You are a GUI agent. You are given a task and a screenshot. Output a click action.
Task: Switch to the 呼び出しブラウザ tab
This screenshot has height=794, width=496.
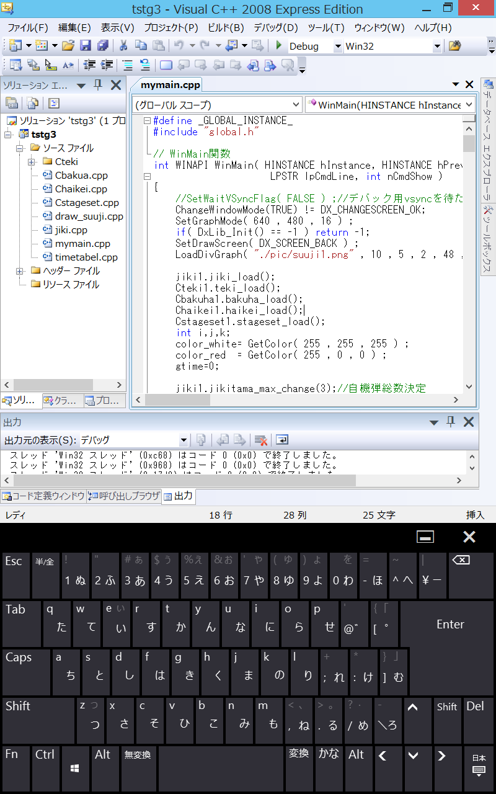(x=123, y=496)
